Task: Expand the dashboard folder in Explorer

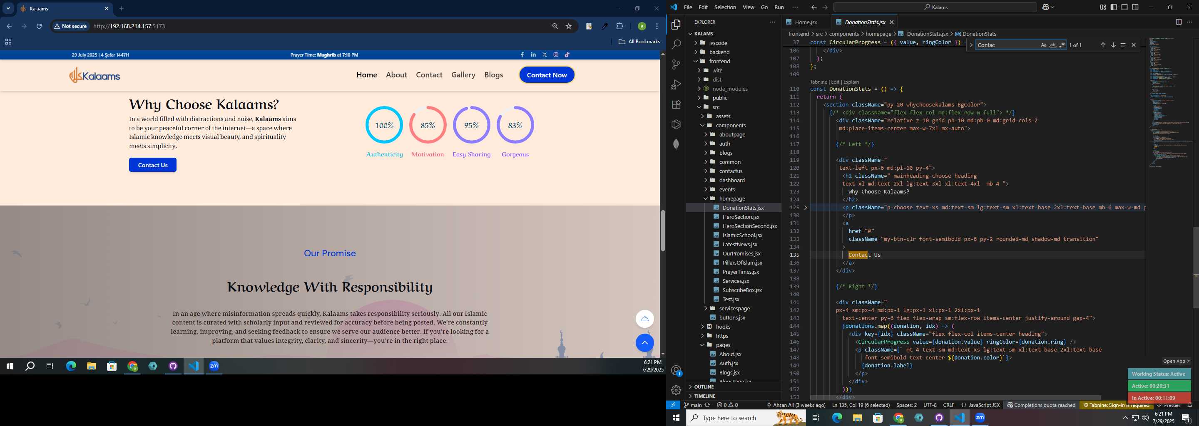Action: click(706, 181)
